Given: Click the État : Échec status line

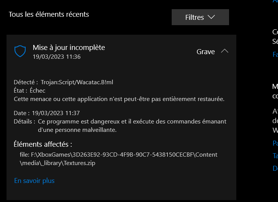Looking at the screenshot, I should 29,90.
